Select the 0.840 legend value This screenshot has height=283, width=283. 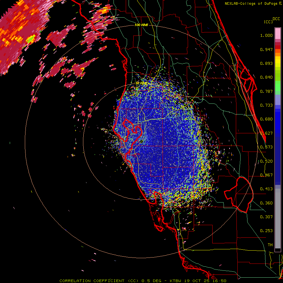click(x=266, y=77)
